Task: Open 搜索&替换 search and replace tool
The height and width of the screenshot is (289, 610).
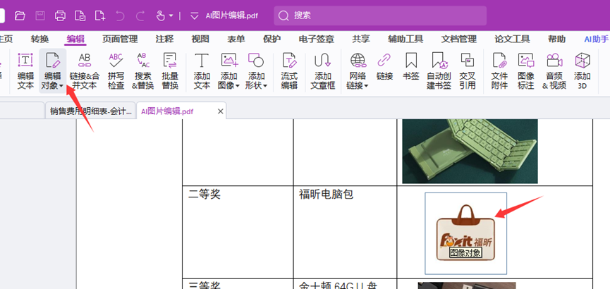Action: click(x=142, y=70)
